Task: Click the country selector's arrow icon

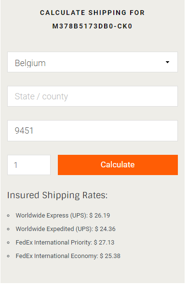Action: coord(167,62)
